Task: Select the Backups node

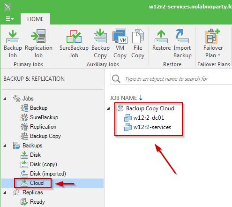Action: [x=32, y=146]
